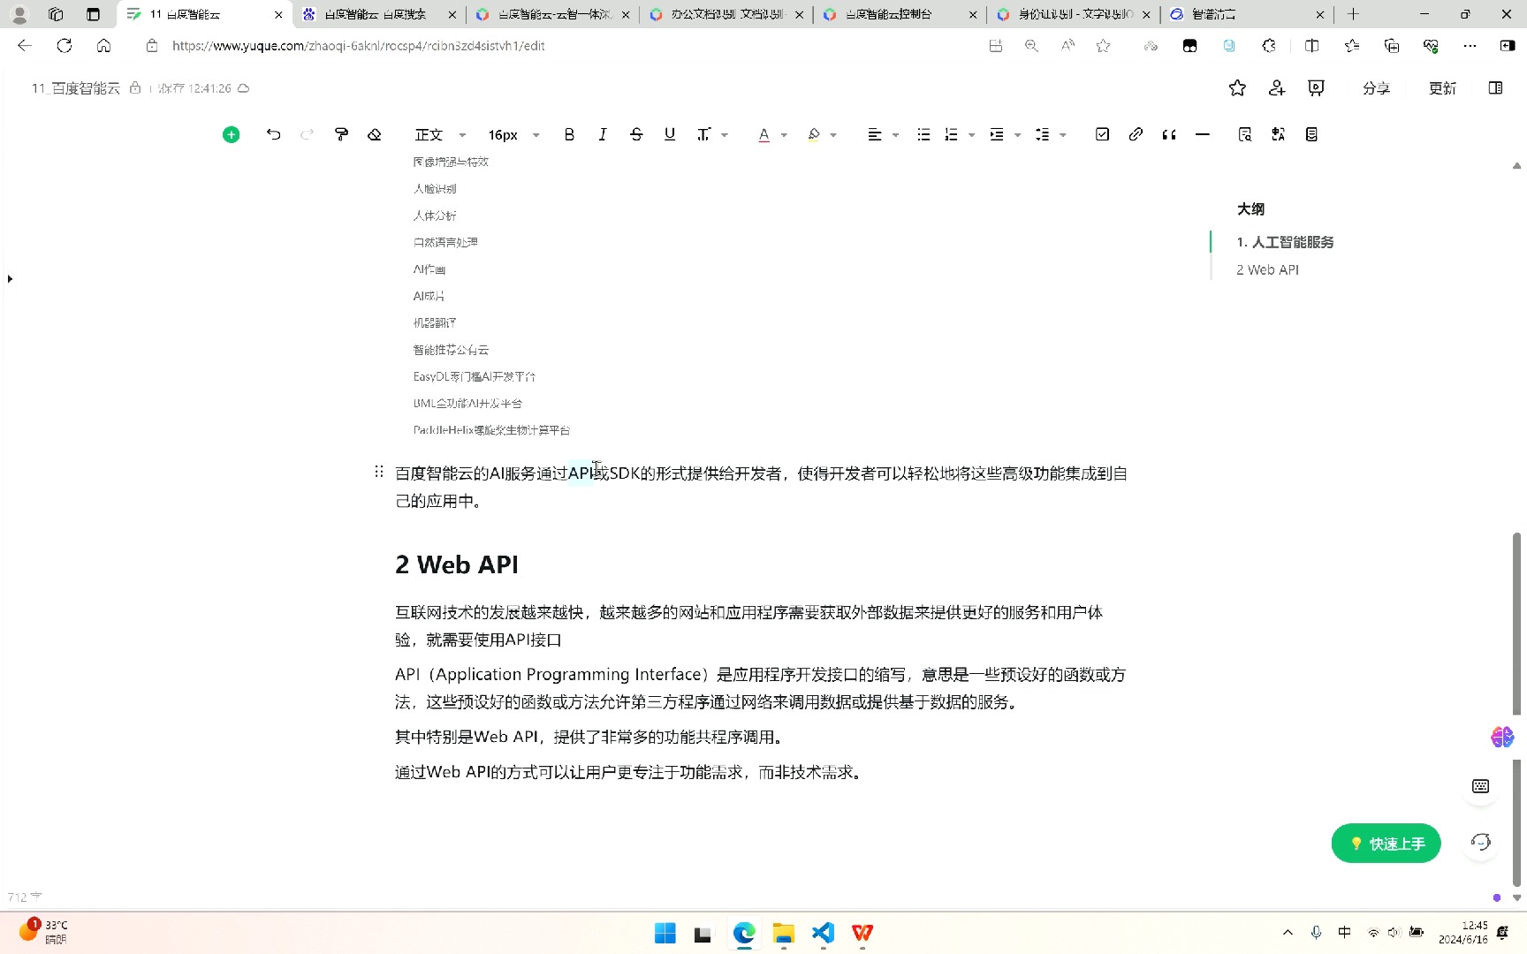The height and width of the screenshot is (954, 1527).
Task: Open line spacing dropdown
Action: click(x=1051, y=134)
